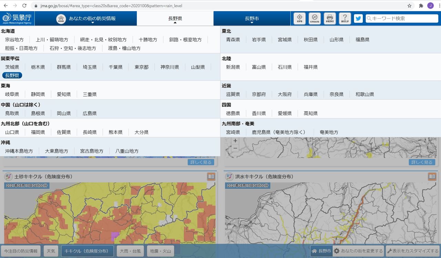441x258 pixels.
Task: Select 釧路・根室地方
Action: pyautogui.click(x=185, y=40)
